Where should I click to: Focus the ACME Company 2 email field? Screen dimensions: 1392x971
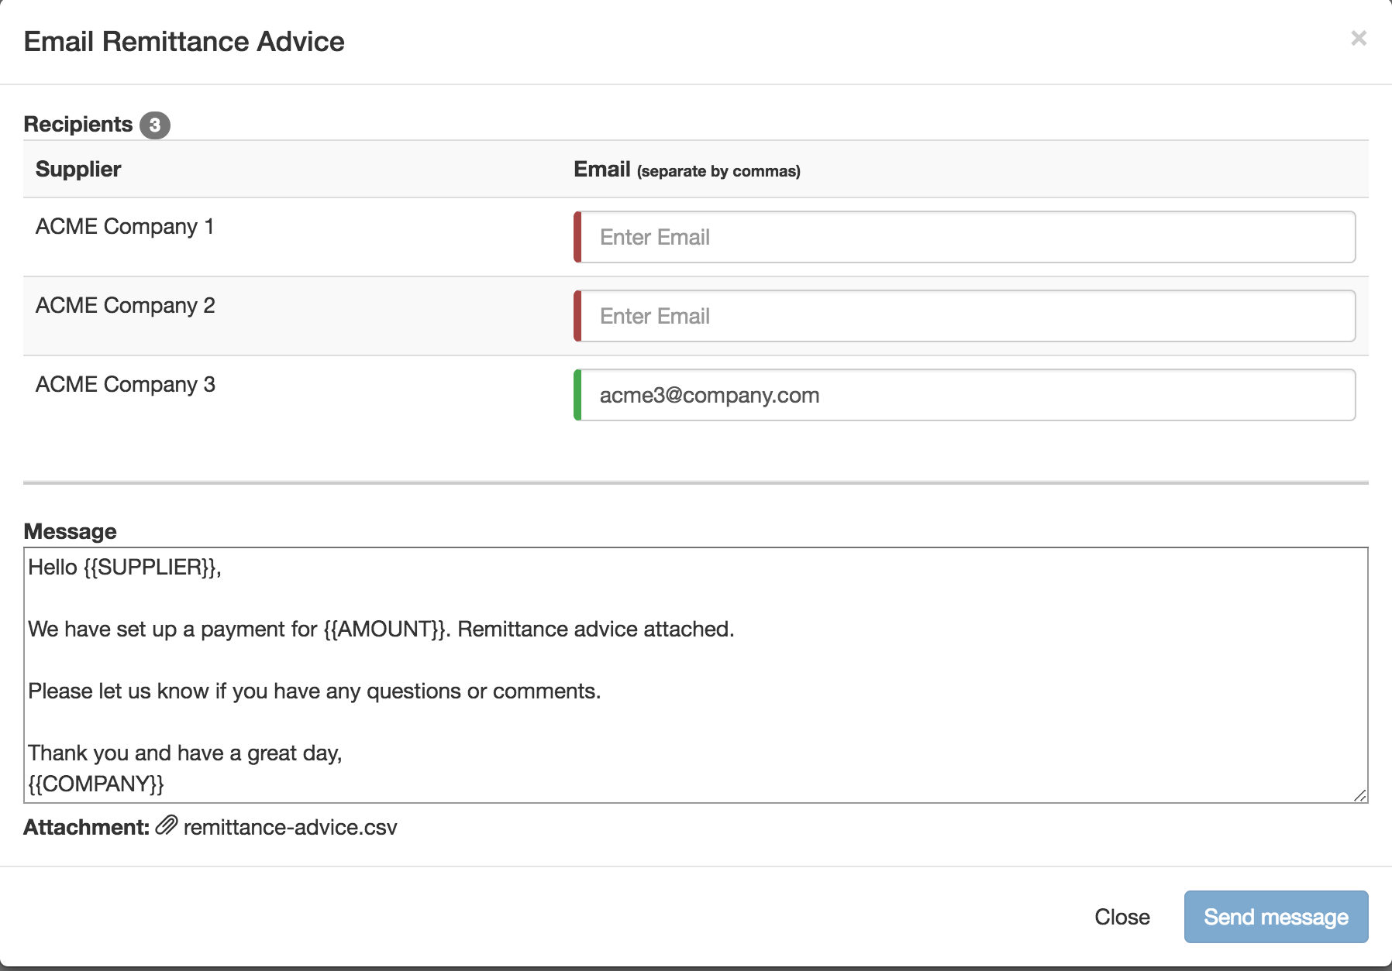(967, 316)
